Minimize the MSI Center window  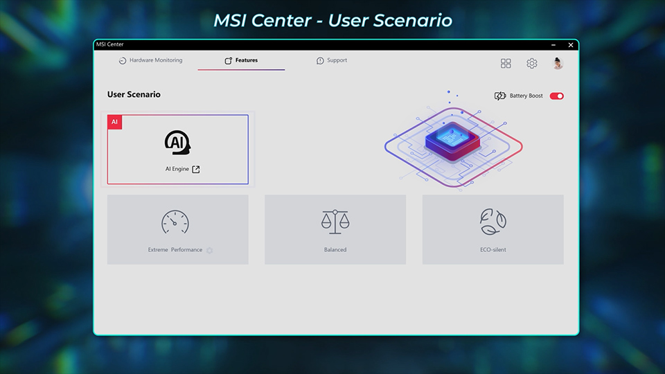pos(553,45)
